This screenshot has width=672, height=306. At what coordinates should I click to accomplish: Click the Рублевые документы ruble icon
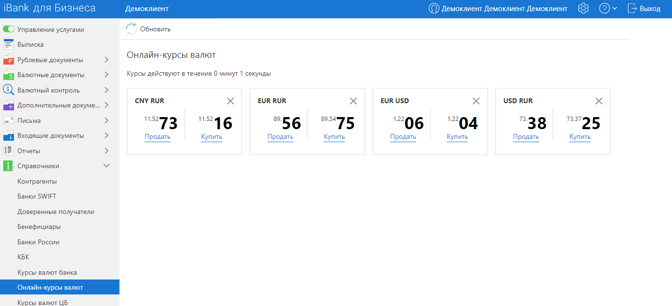coord(9,60)
